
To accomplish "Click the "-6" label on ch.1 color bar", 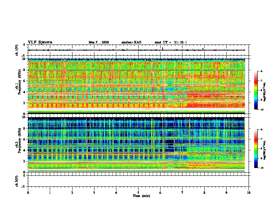I will click(x=261, y=71).
